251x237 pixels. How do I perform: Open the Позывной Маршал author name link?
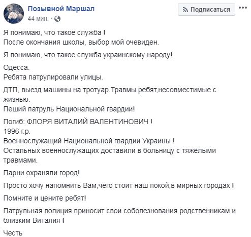(61, 9)
